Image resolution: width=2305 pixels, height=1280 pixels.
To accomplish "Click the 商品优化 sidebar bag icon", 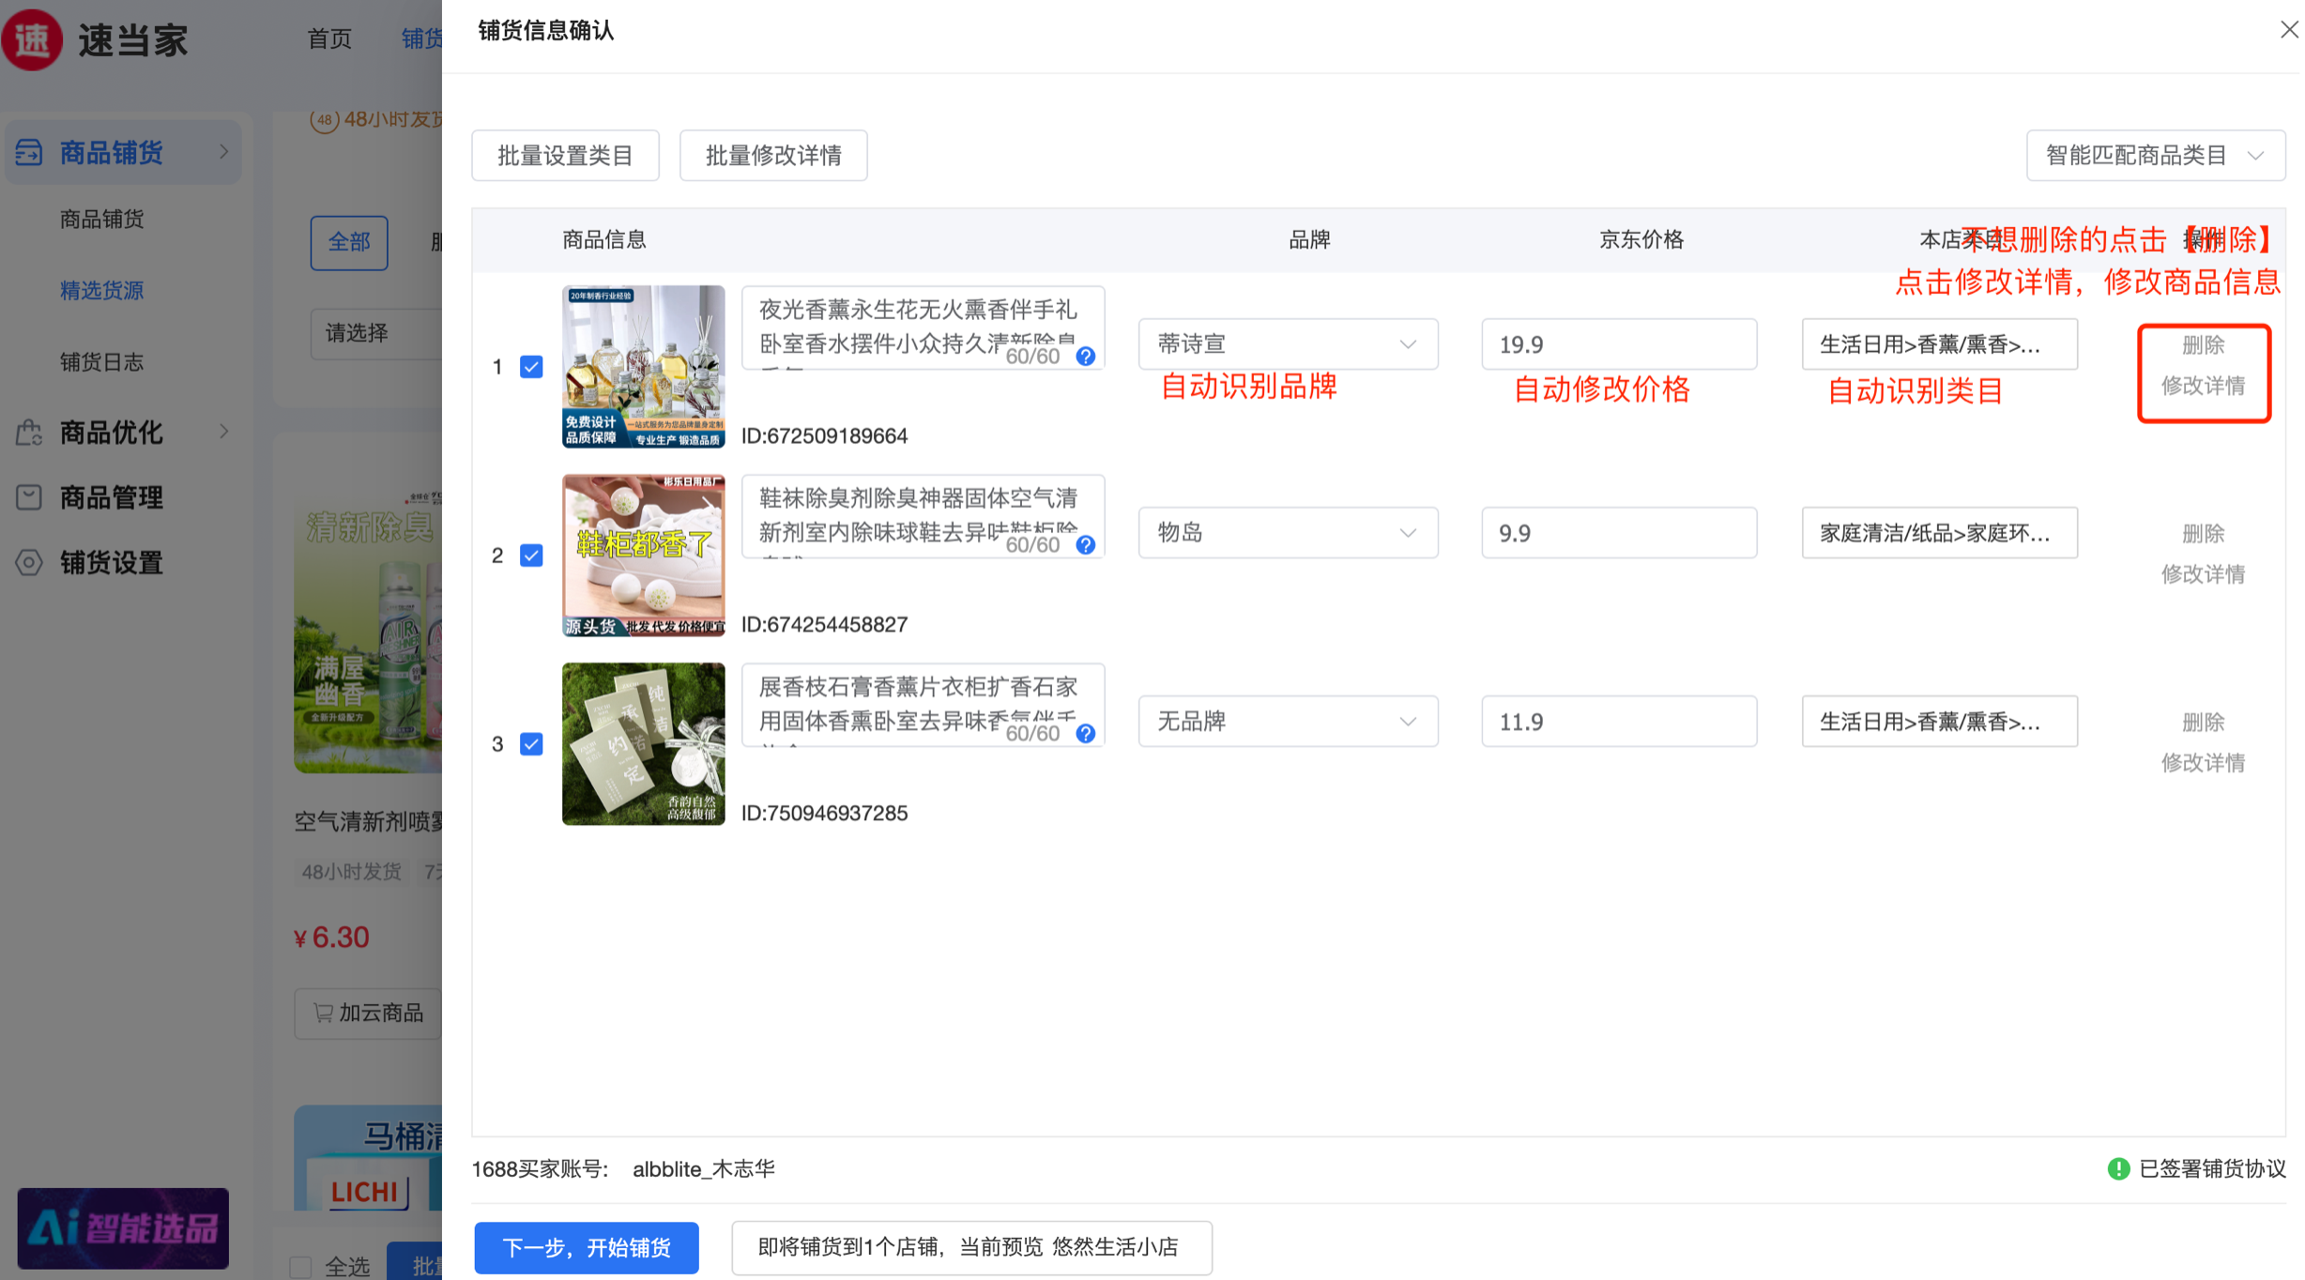I will 29,433.
